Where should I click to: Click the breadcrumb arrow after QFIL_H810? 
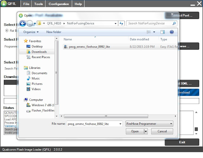(x=64, y=23)
